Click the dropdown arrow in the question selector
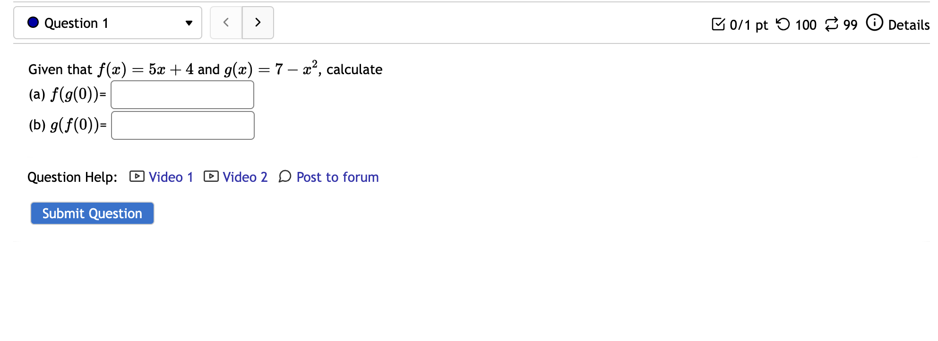 [189, 22]
